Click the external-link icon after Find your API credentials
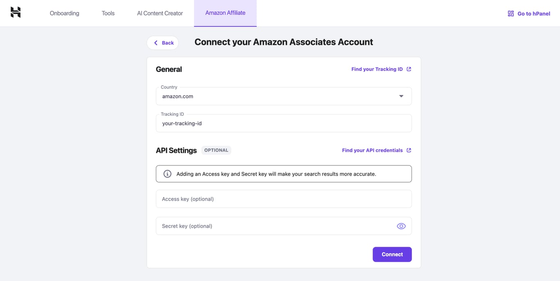This screenshot has height=281, width=560. [408, 150]
